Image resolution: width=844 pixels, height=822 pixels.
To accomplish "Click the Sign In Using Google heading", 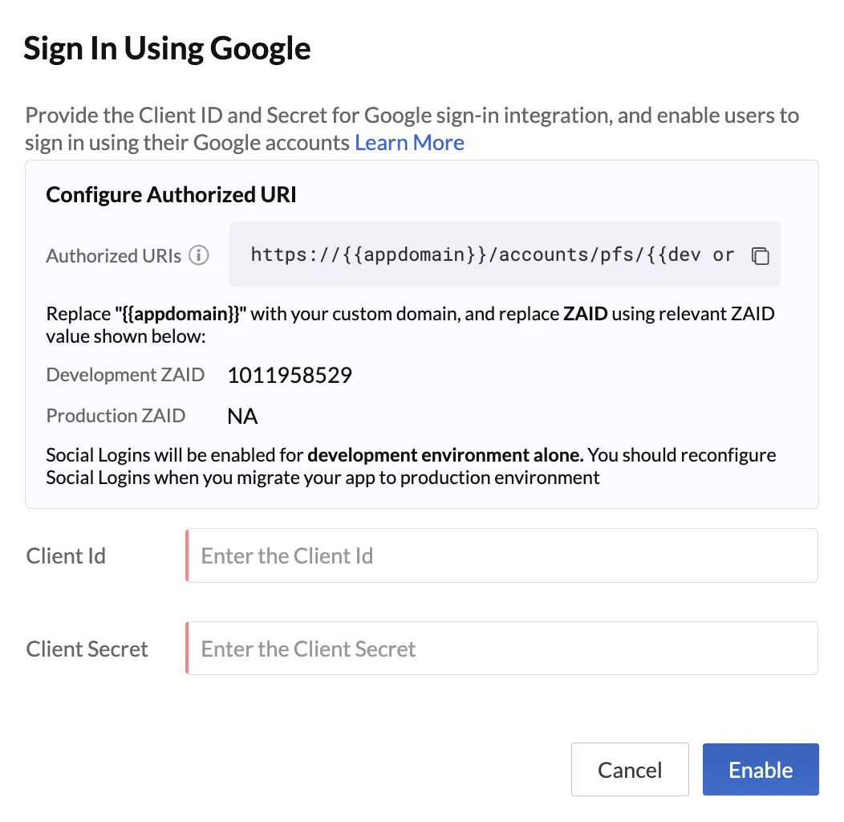I will 168,49.
